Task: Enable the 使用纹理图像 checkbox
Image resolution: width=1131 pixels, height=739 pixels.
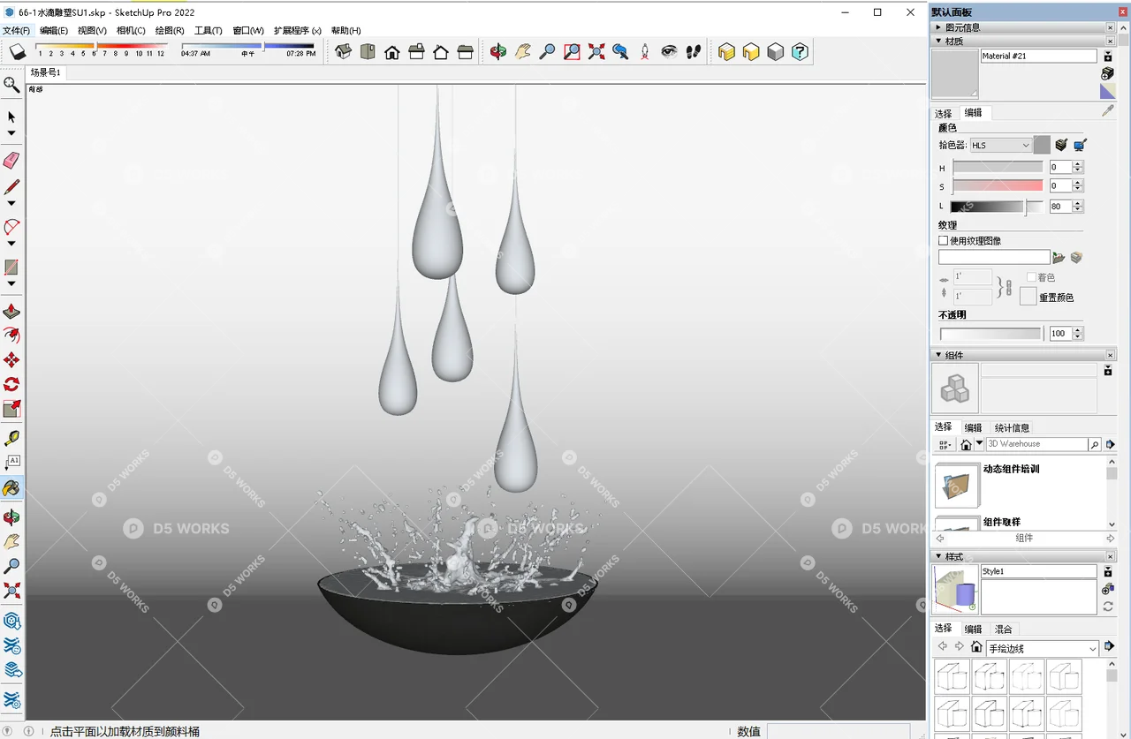Action: click(941, 240)
